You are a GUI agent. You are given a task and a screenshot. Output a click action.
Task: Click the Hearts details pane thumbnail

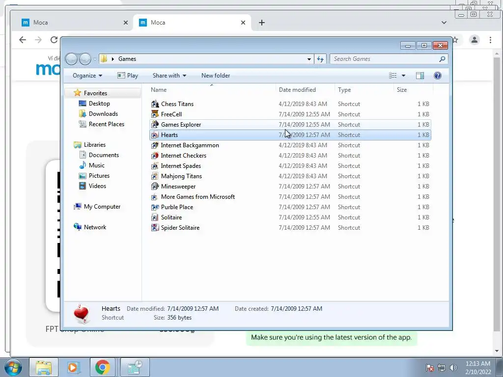82,313
